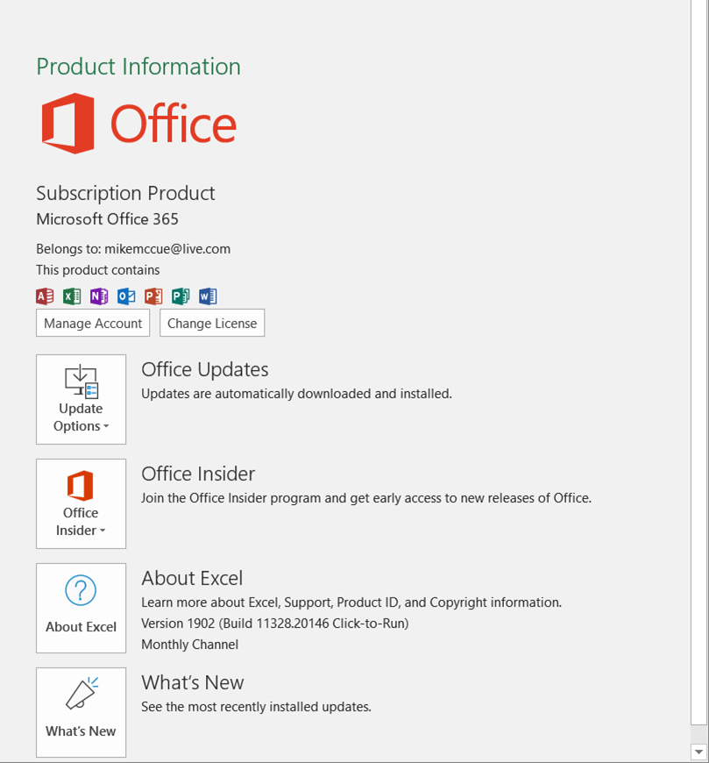
Task: Click the PowerPoint app icon
Action: 153,296
